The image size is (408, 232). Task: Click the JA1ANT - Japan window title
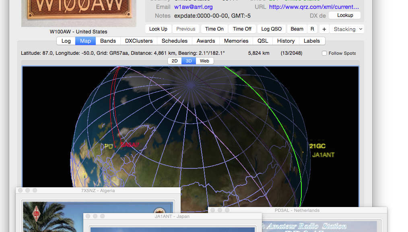click(x=172, y=216)
